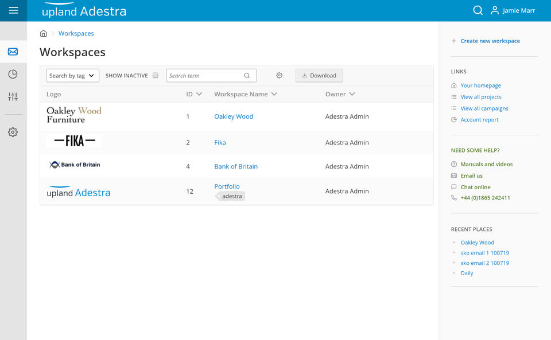Open the Jamie Marr user menu
551x340 pixels.
pyautogui.click(x=513, y=10)
